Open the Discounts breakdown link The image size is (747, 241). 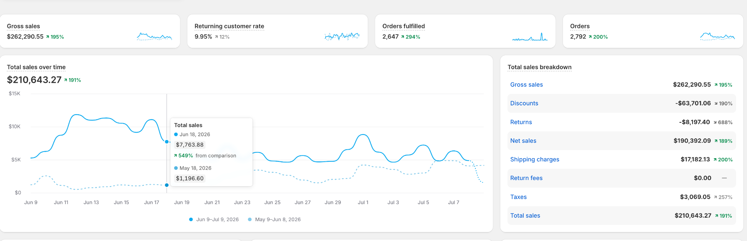[x=524, y=103]
